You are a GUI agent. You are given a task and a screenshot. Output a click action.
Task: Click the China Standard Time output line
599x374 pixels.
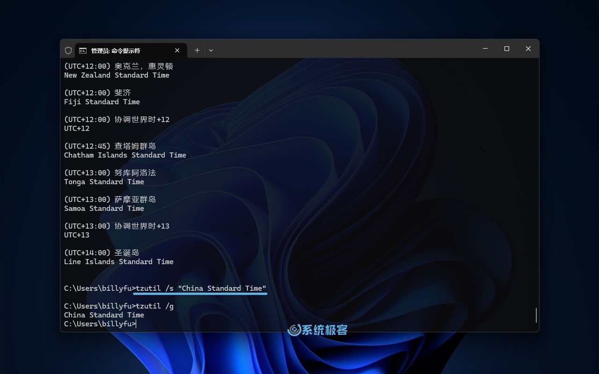coord(104,315)
